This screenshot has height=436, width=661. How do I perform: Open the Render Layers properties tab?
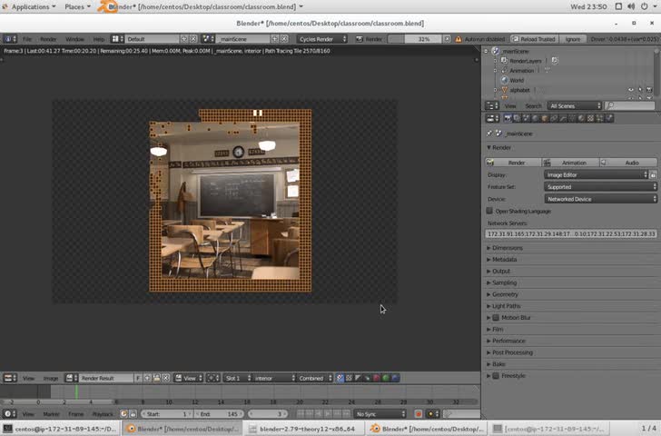tap(517, 118)
